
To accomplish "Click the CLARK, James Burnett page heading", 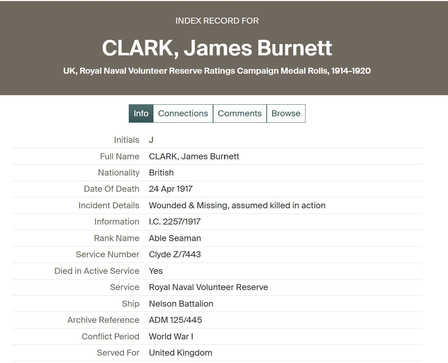I will pos(217,48).
